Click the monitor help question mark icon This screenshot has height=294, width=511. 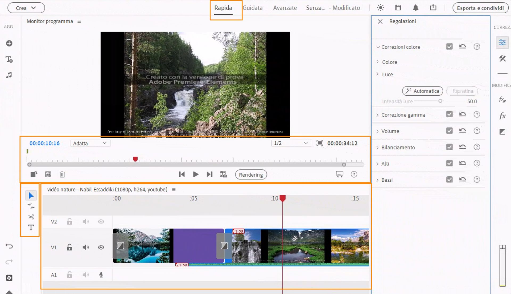coord(354,174)
